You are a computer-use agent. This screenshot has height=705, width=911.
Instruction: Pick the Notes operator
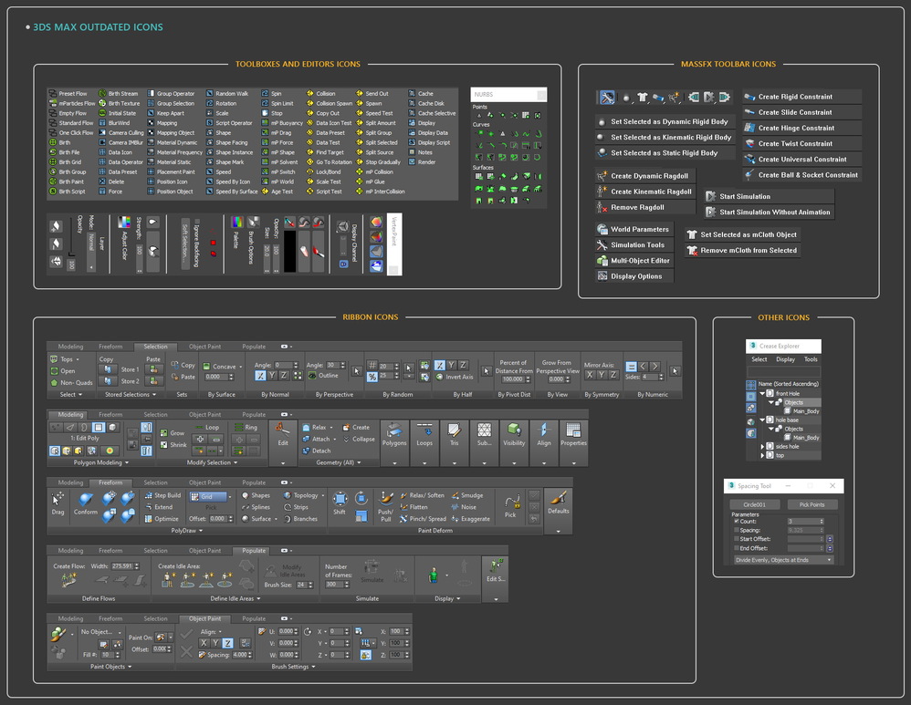coord(420,152)
